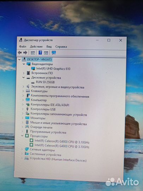The image size is (143, 191).
Task: Select the RUN S9 256GB disk entry
Action: 45,82
